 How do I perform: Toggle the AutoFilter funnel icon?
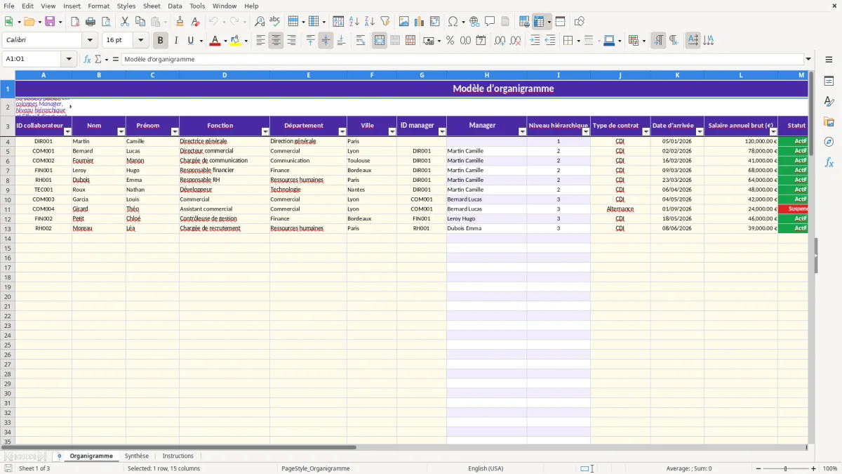click(385, 22)
